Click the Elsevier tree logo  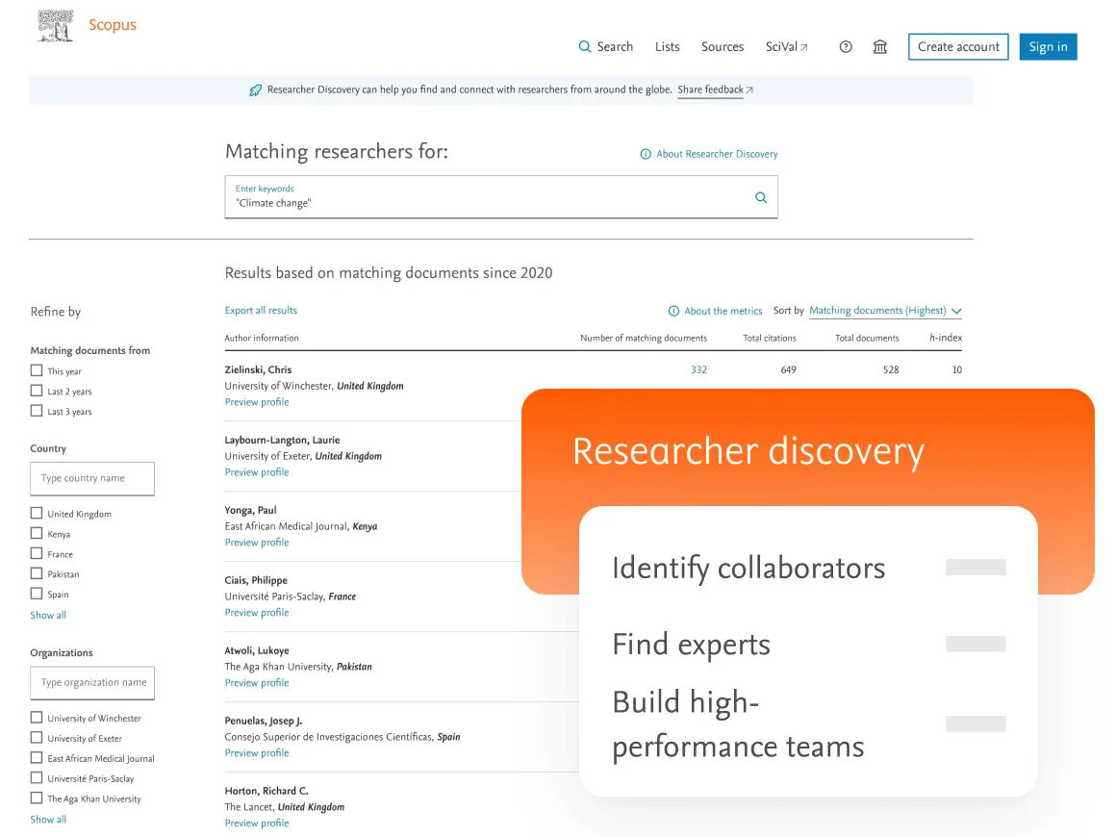pyautogui.click(x=54, y=25)
